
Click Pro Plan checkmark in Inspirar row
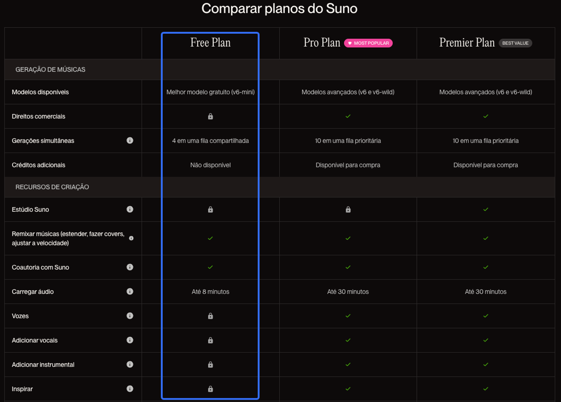[x=348, y=389]
